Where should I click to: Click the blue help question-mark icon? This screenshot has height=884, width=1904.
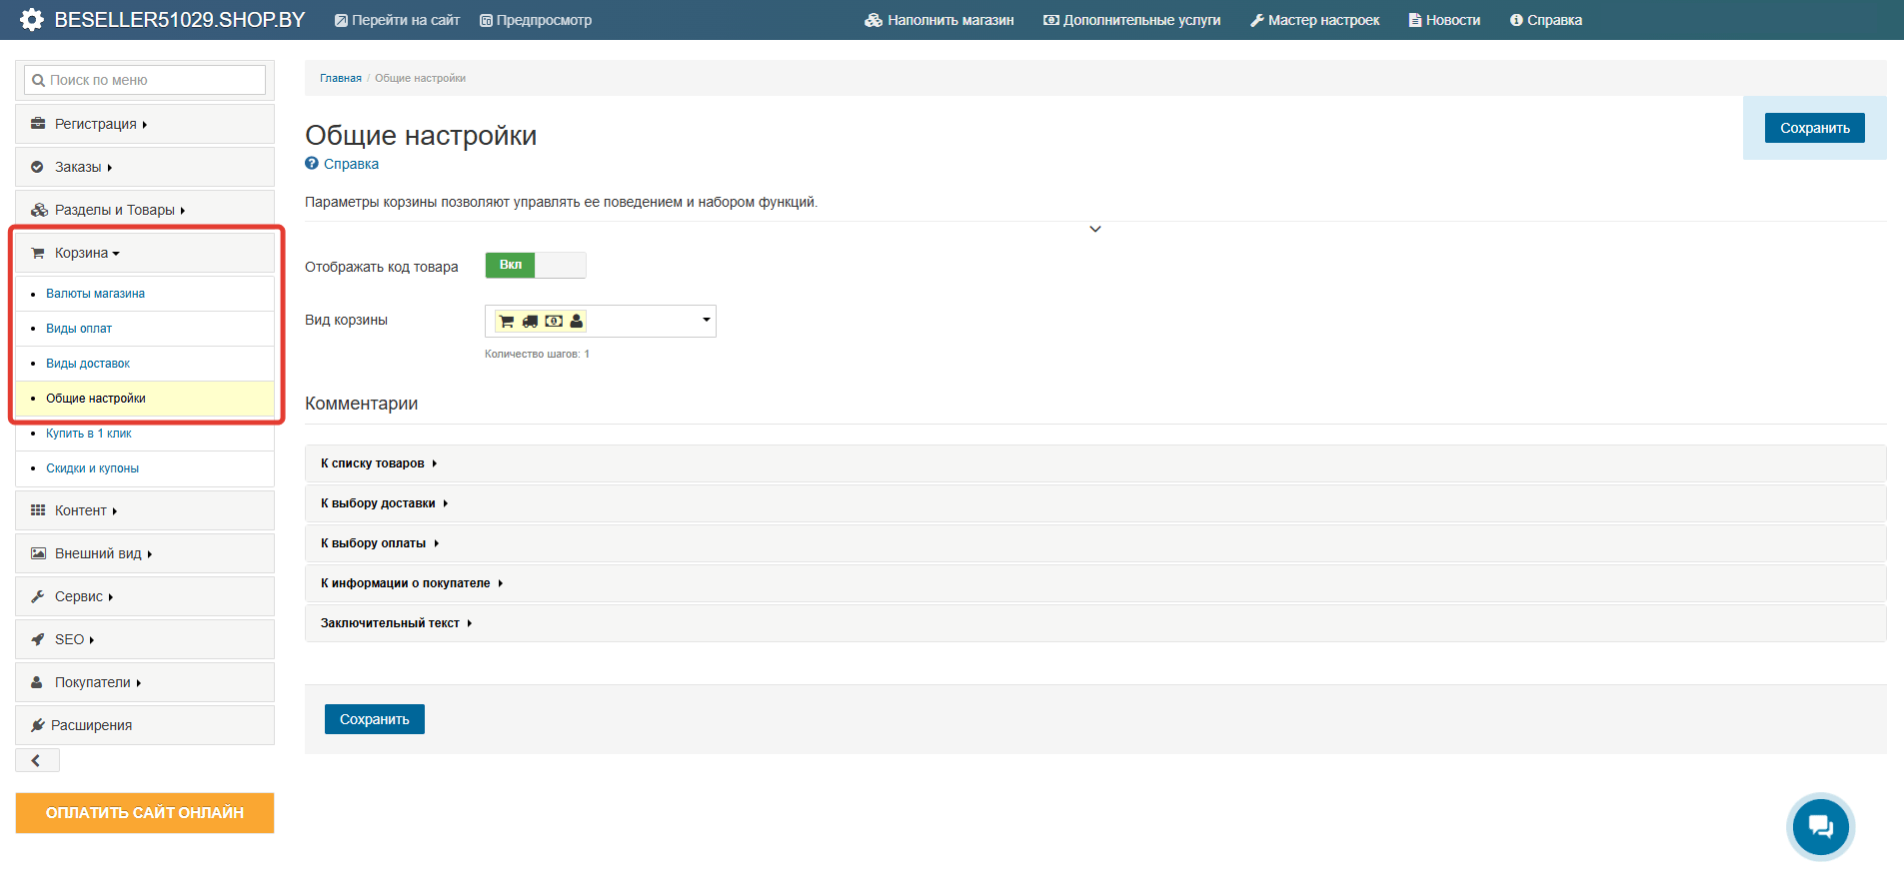(312, 164)
